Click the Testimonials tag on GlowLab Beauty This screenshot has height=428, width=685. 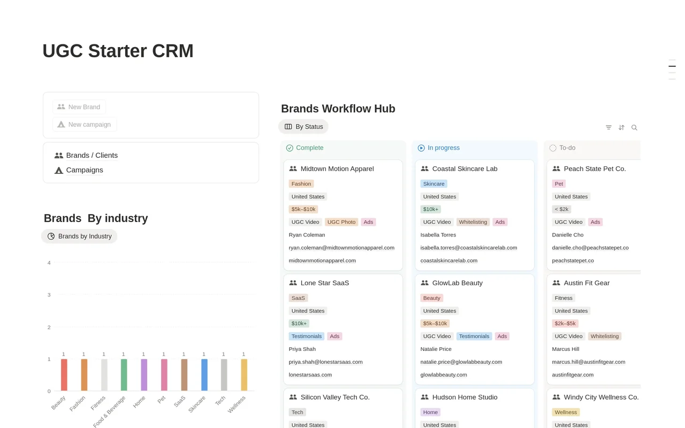[x=474, y=337]
